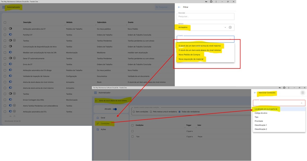This screenshot has width=307, height=161.
Task: Check the box for Atribuição automática de OT
Action: coord(5,29)
